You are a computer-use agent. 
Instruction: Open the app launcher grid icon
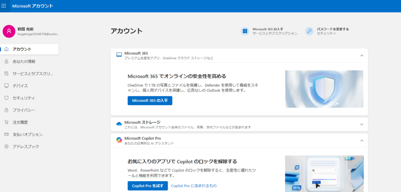4,5
